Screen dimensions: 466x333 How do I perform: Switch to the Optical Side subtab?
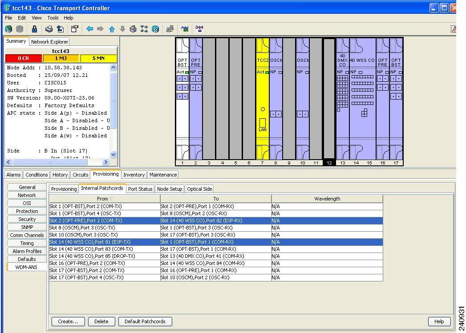[199, 189]
